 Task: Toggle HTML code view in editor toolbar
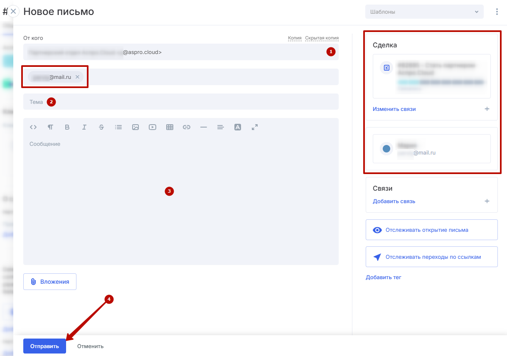[33, 128]
